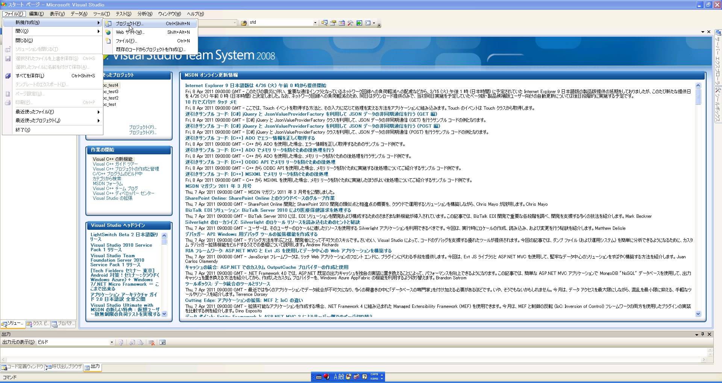Open the 'std' find combo box dropdown
The width and height of the screenshot is (722, 383).
pyautogui.click(x=315, y=23)
